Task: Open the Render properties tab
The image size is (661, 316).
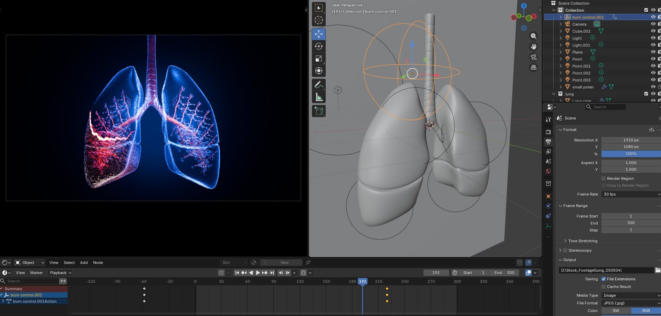Action: [548, 132]
